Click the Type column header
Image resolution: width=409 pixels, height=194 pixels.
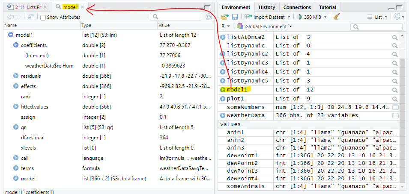119,25
